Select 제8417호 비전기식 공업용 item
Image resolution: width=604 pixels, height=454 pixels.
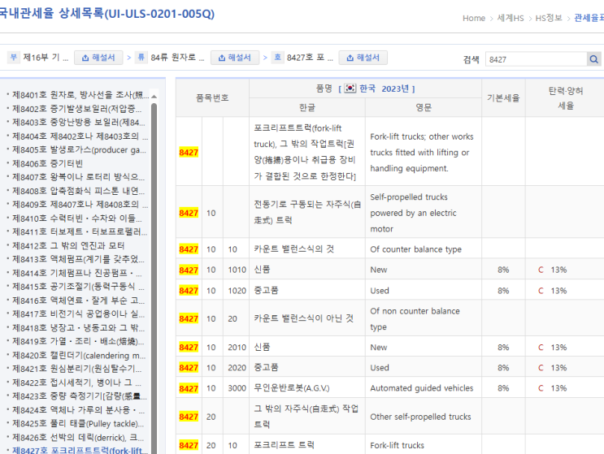tap(78, 314)
